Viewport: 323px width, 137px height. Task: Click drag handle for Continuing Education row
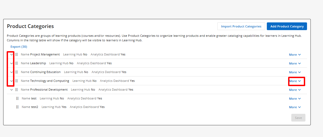tap(17, 72)
